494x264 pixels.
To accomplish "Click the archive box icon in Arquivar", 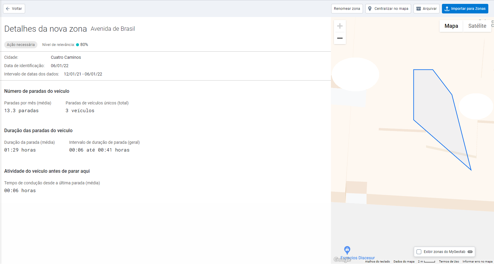I will coord(419,9).
